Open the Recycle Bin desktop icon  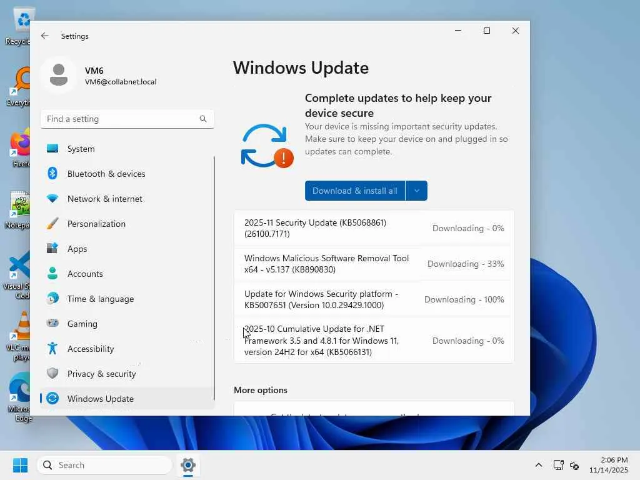coord(18,25)
